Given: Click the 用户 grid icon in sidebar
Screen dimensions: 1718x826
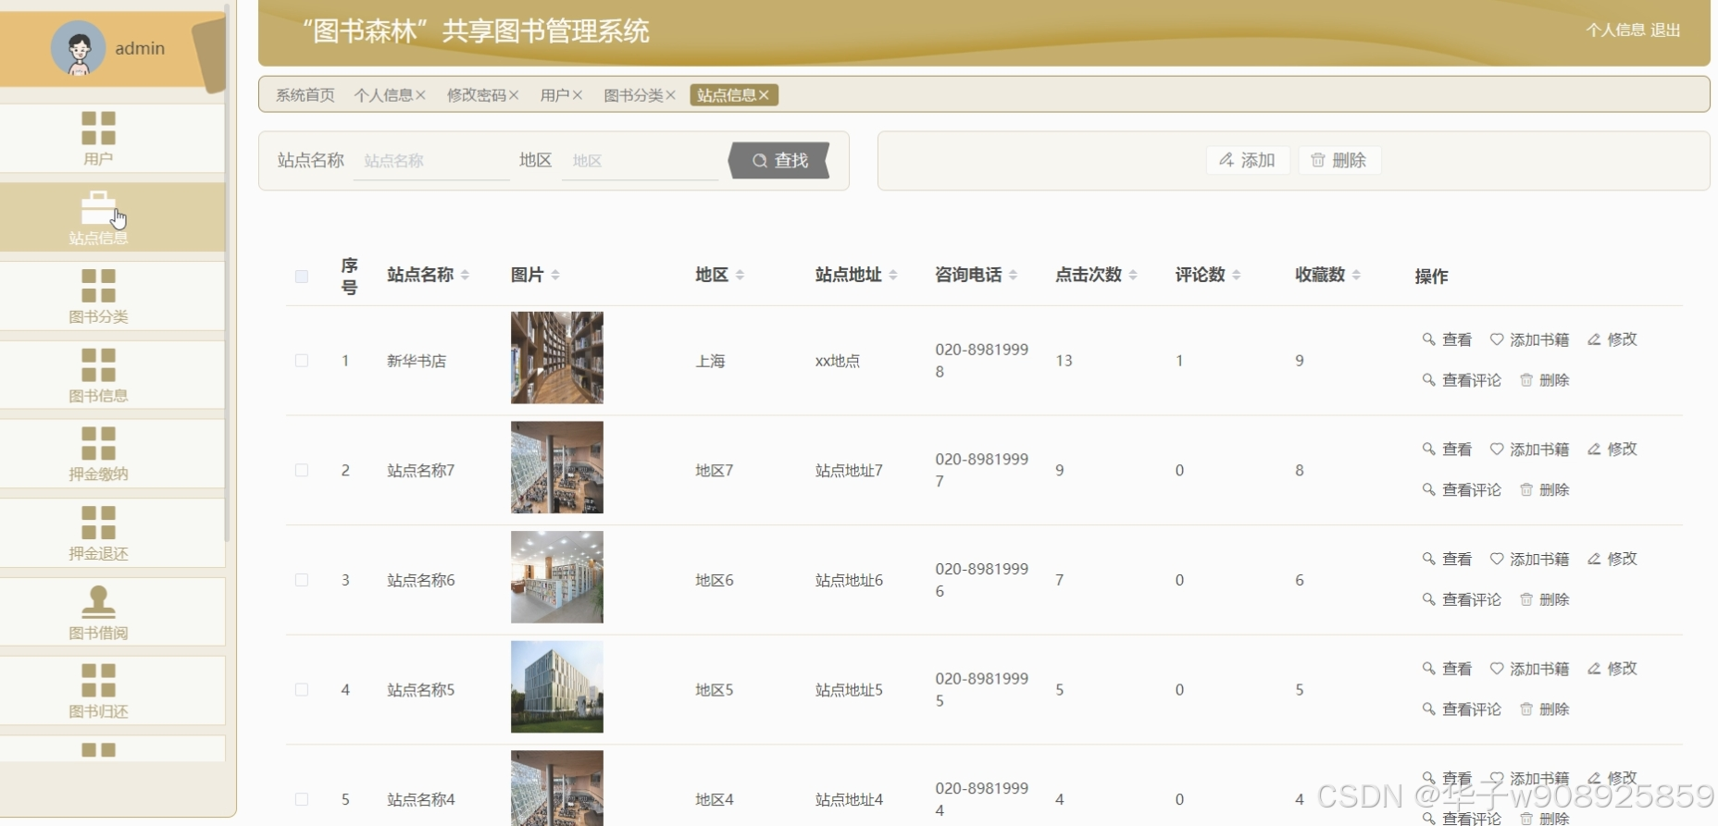Looking at the screenshot, I should click(x=98, y=129).
